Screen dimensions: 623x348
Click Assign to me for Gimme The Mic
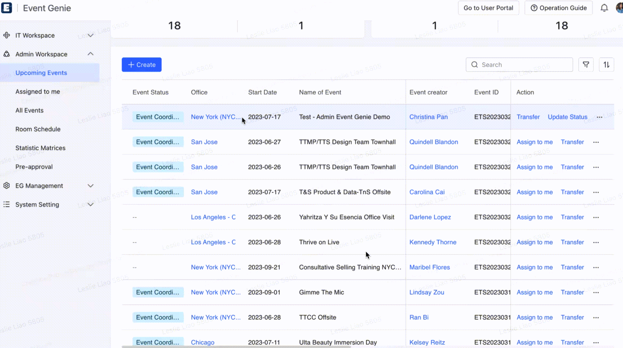coord(534,292)
